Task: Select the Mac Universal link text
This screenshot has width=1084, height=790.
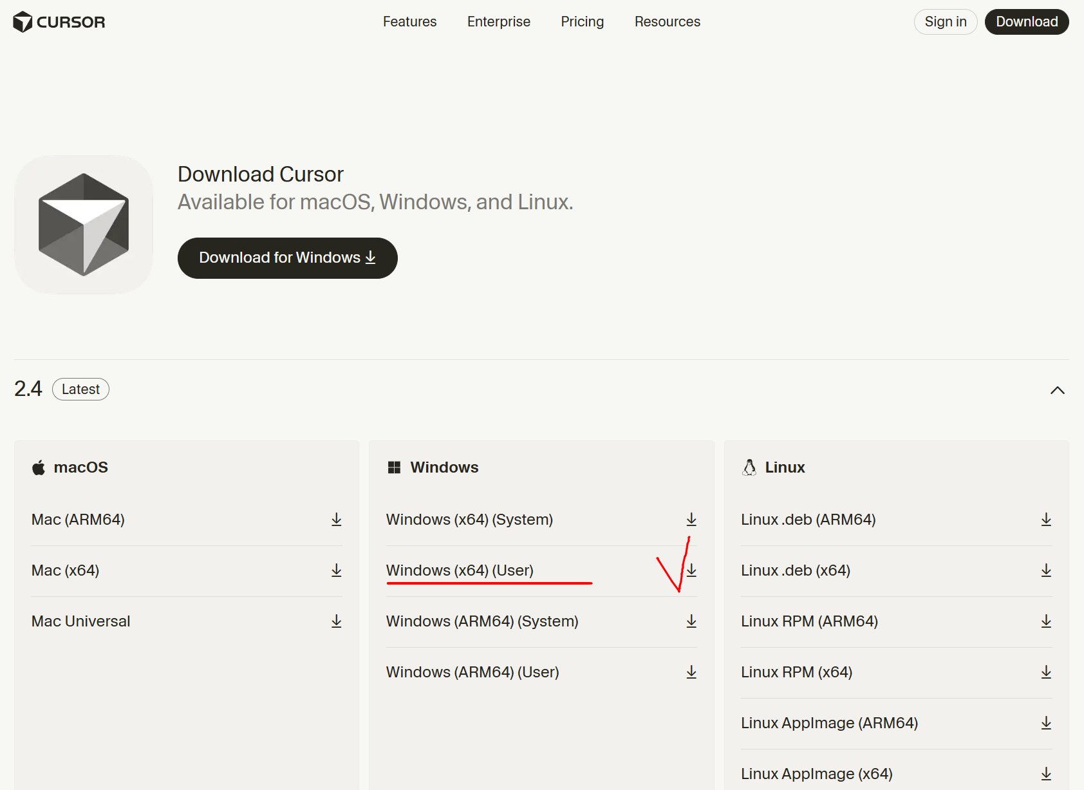Action: click(80, 621)
